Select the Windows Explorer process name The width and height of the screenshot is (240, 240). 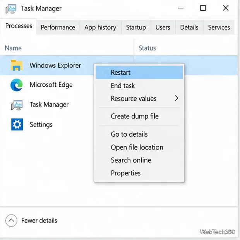pos(55,65)
